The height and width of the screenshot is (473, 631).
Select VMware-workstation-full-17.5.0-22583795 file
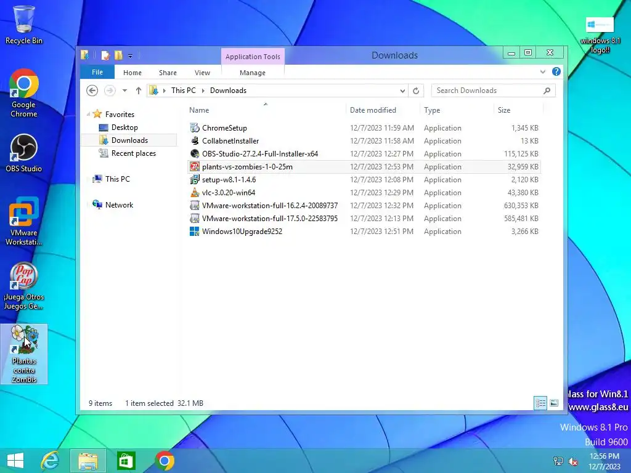coord(270,218)
